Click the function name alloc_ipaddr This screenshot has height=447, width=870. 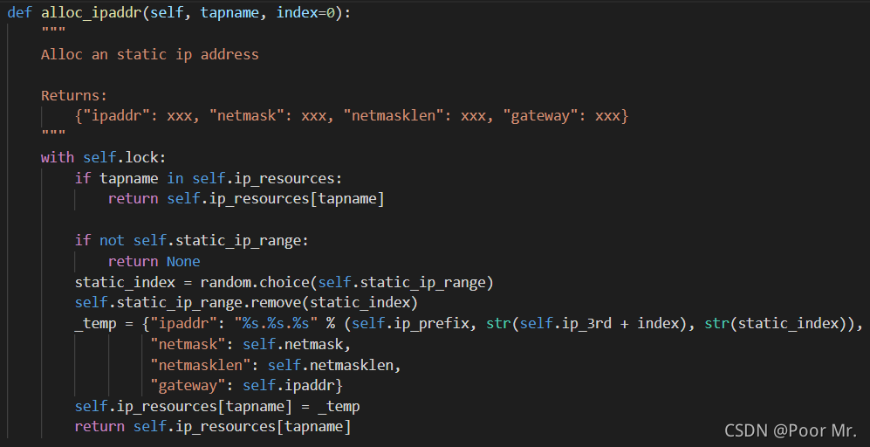click(92, 13)
